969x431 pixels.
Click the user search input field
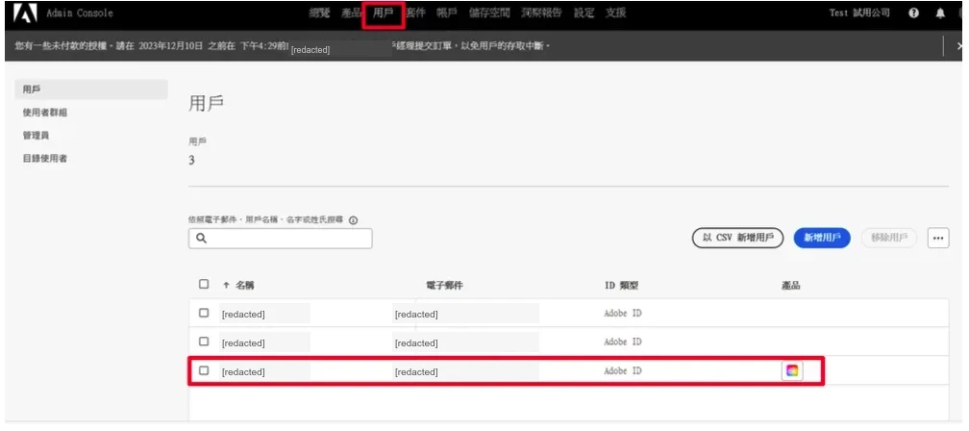click(x=280, y=238)
